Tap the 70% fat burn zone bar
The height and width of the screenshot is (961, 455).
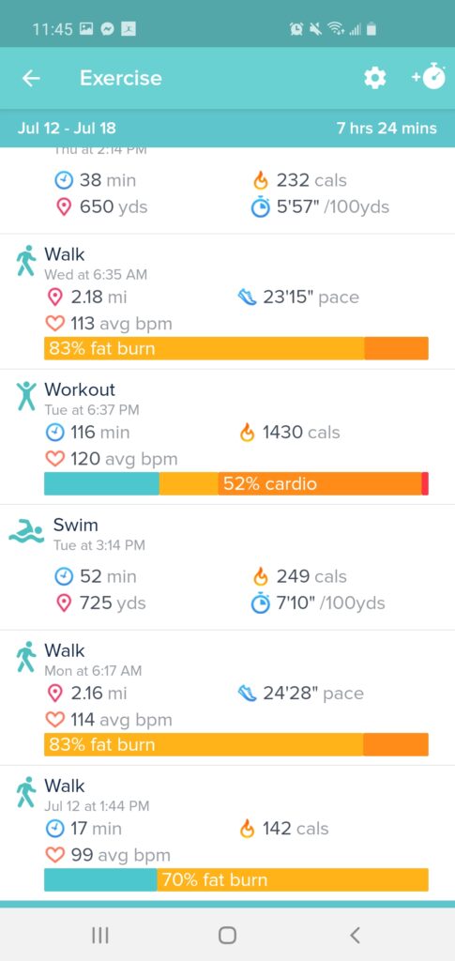tap(236, 879)
